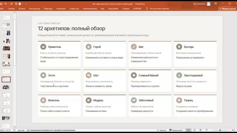Image resolution: width=237 pixels, height=133 pixels.
Task: Redo the last action
Action: click(x=11, y=4)
